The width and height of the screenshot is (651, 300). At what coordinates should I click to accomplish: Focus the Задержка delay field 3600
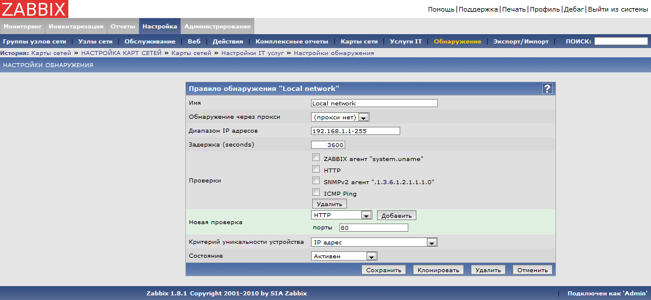click(x=328, y=145)
